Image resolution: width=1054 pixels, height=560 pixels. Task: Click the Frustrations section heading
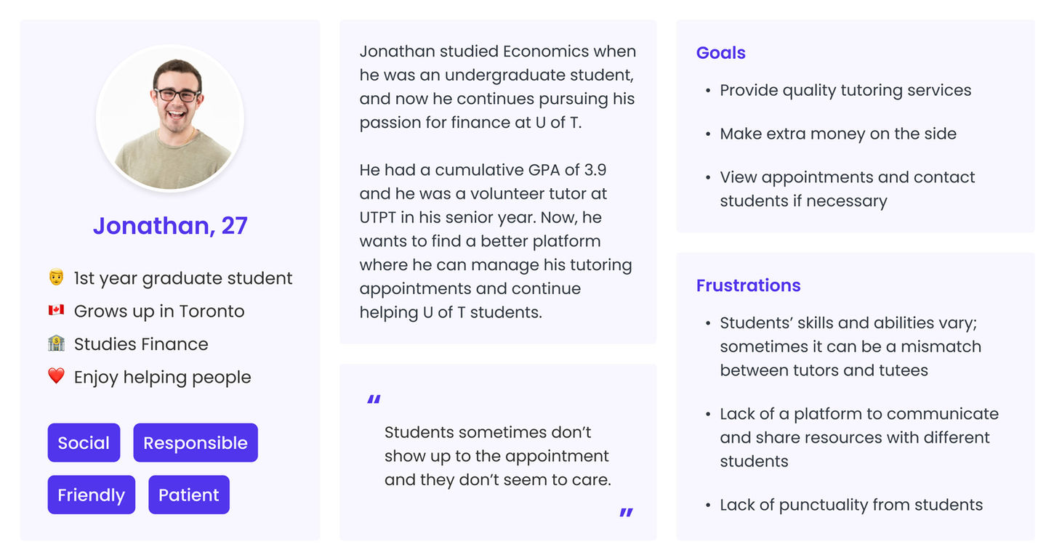point(748,285)
